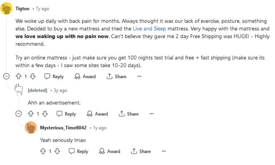Reply to Tigtoo's comment
275x165 pixels.
(x=54, y=76)
